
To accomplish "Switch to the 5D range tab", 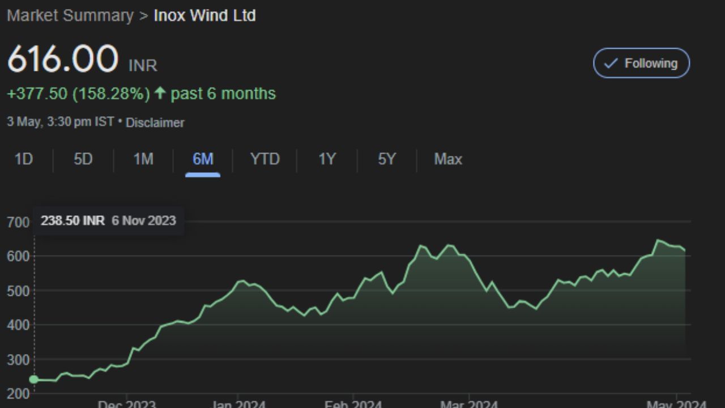I will pos(83,159).
